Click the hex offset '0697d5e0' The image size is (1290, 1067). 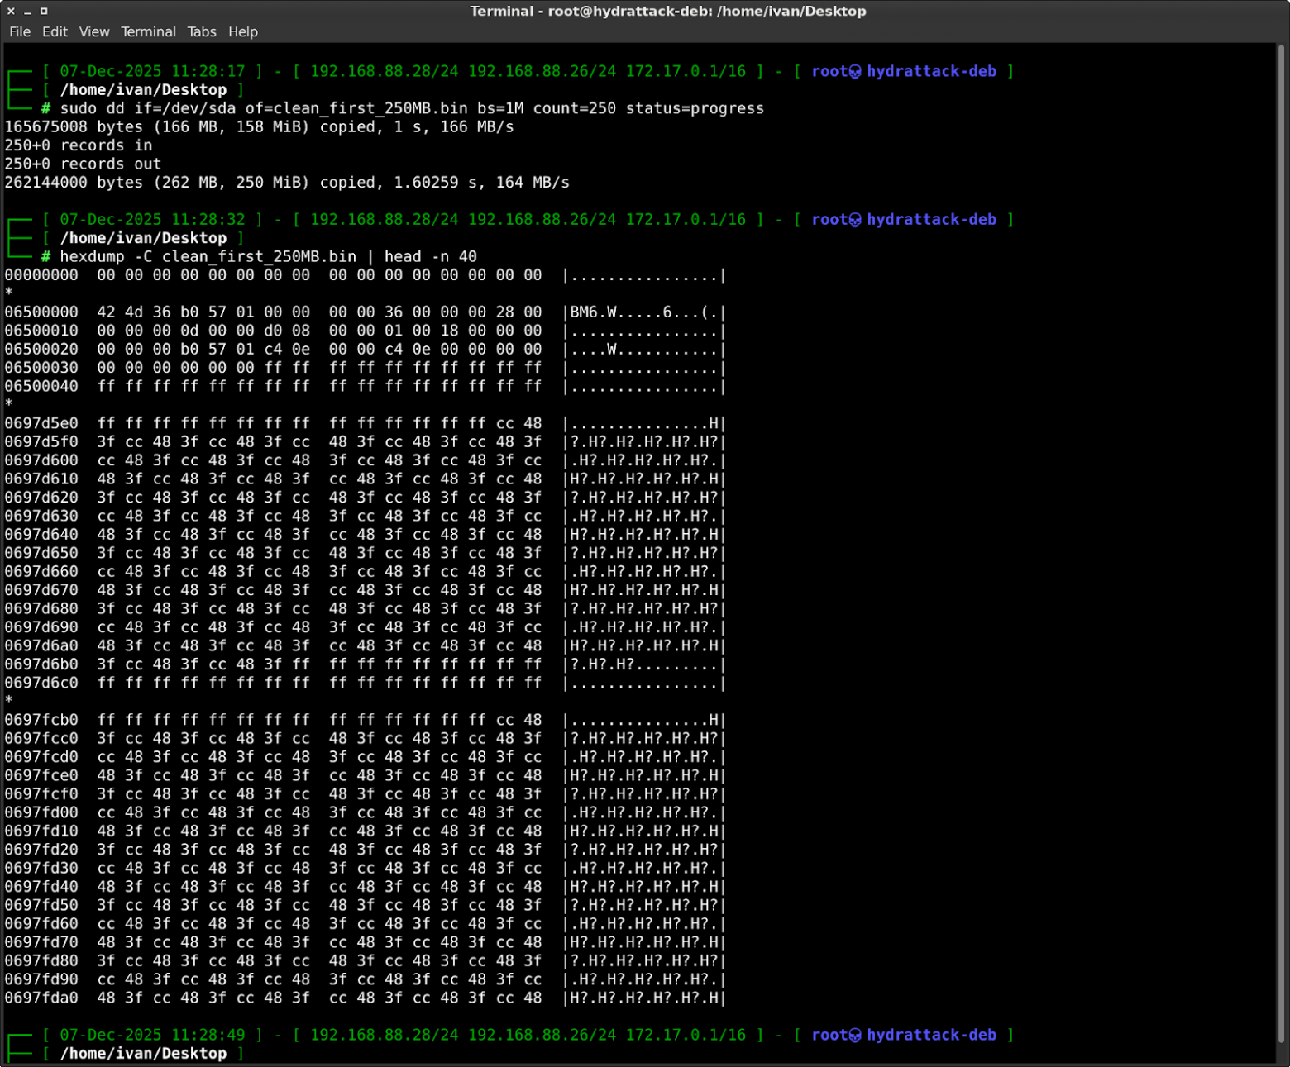(41, 423)
